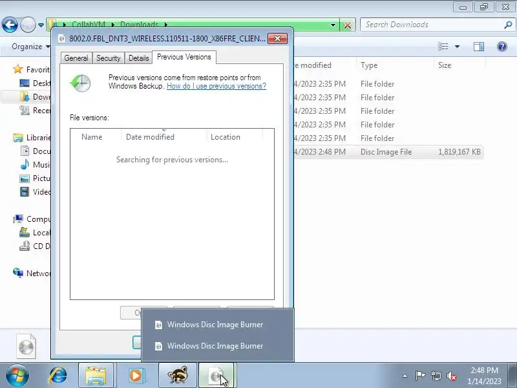517x388 pixels.
Task: Stop loading with address bar X button
Action: (348, 25)
